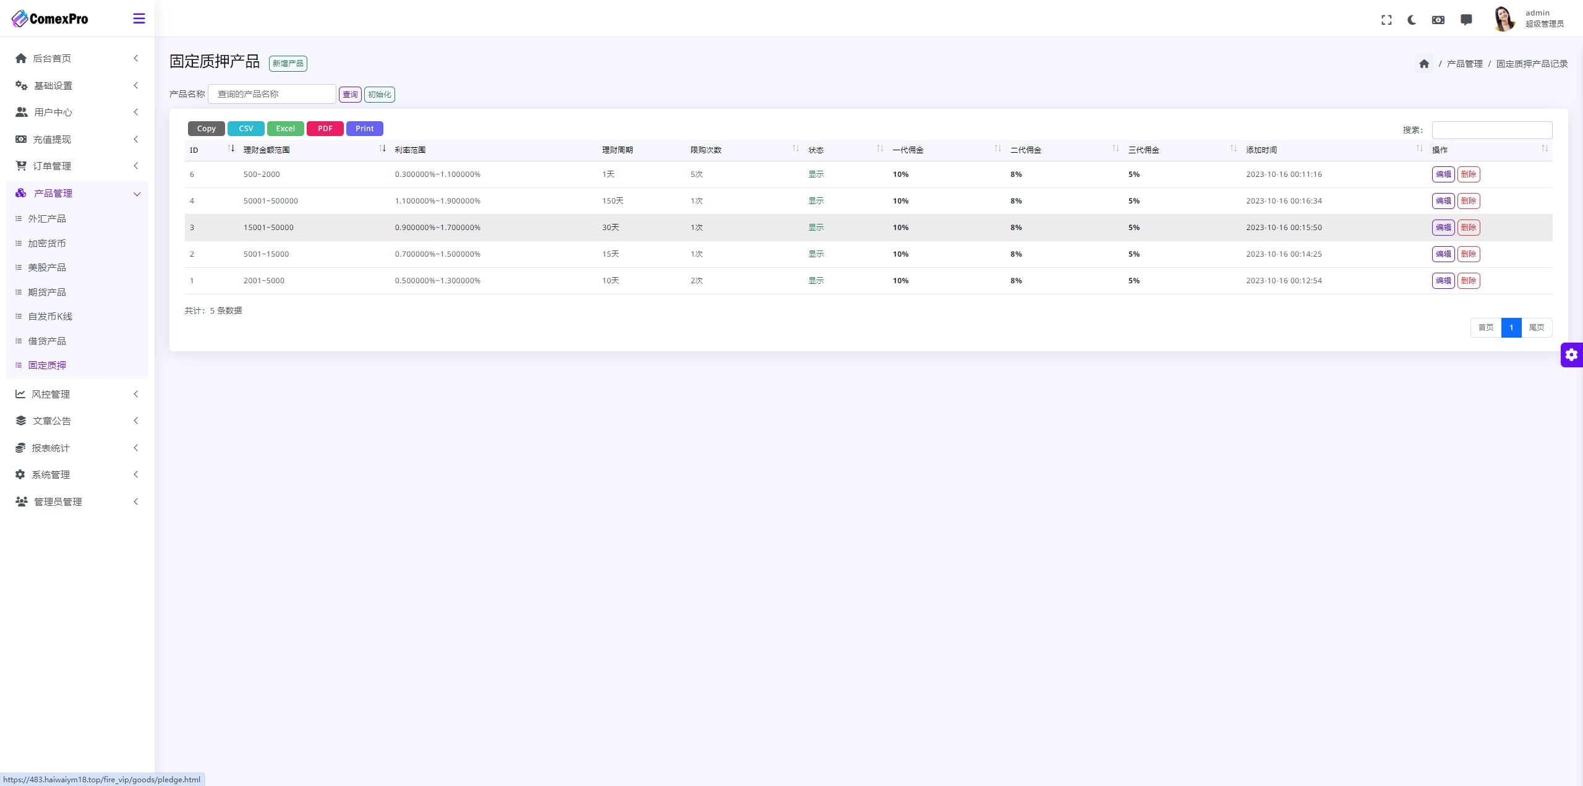Click the dark mode toggle icon

click(x=1412, y=18)
